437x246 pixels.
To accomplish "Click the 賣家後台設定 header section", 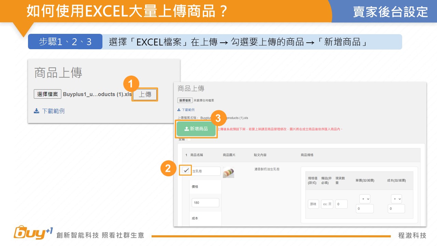I will click(x=390, y=12).
